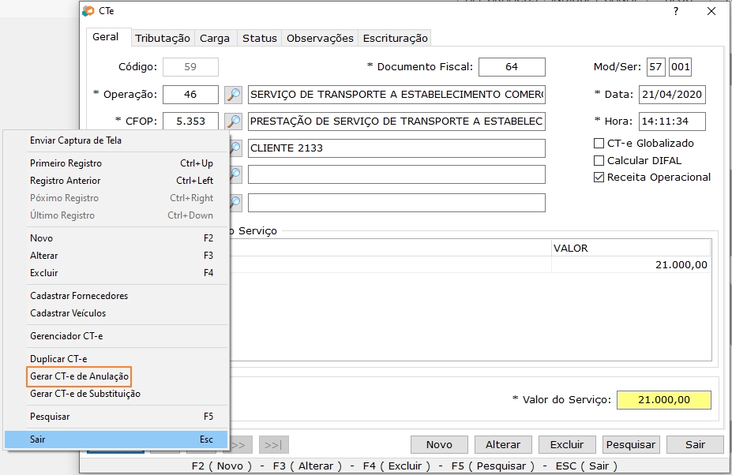Click the next record >> navigation button
This screenshot has width=732, height=475.
tap(242, 444)
